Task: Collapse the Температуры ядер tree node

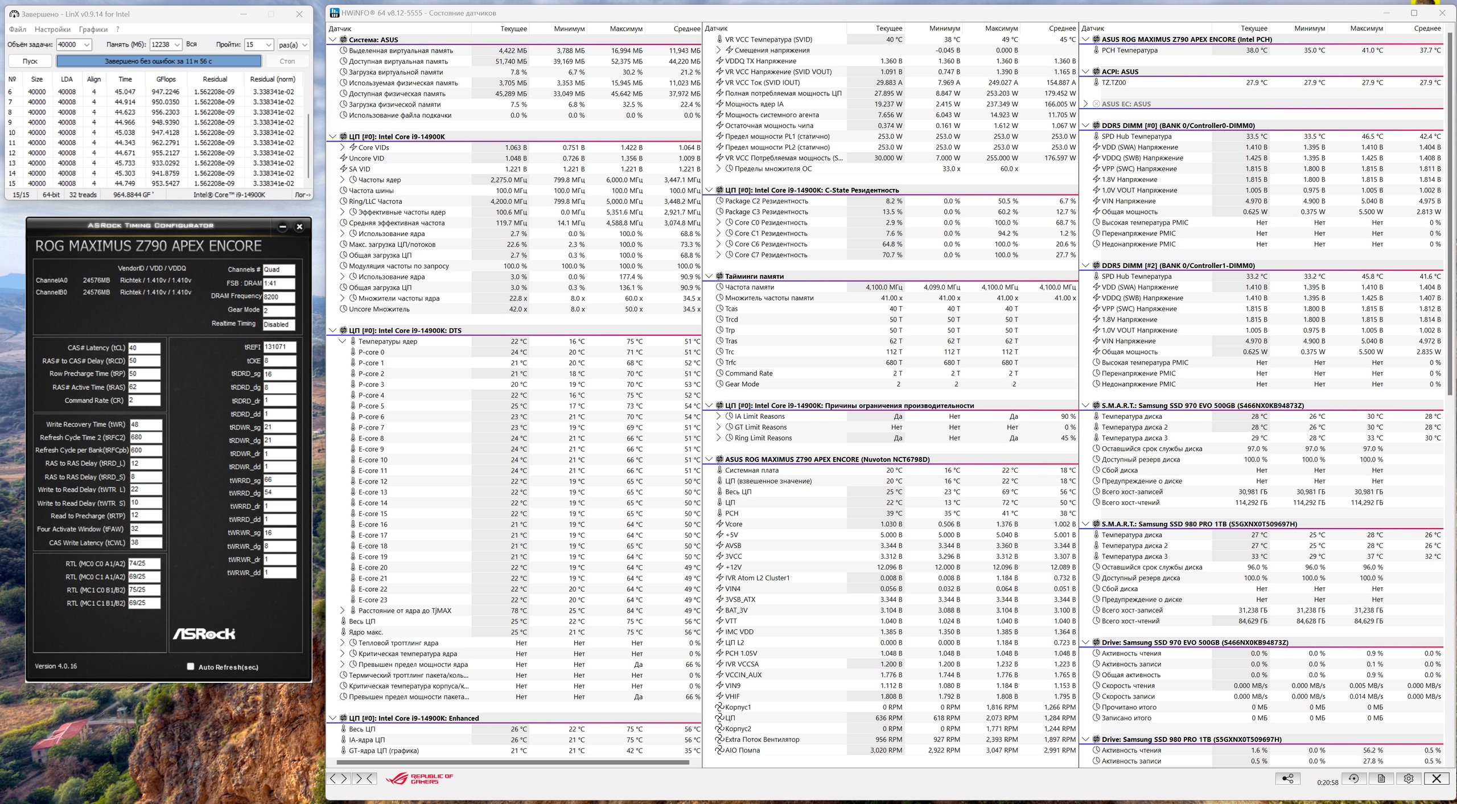Action: (342, 341)
